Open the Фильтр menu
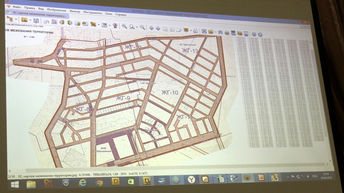The height and width of the screenshot is (193, 344). click(x=74, y=12)
